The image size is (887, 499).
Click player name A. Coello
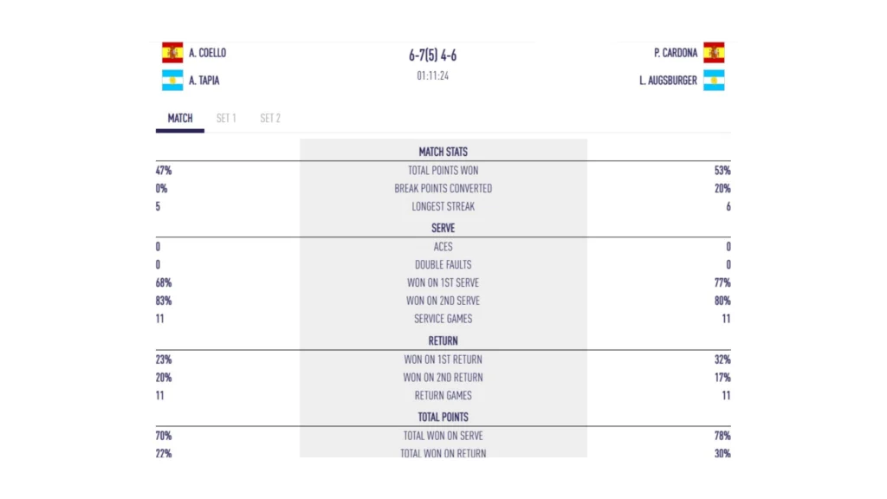[x=208, y=53]
